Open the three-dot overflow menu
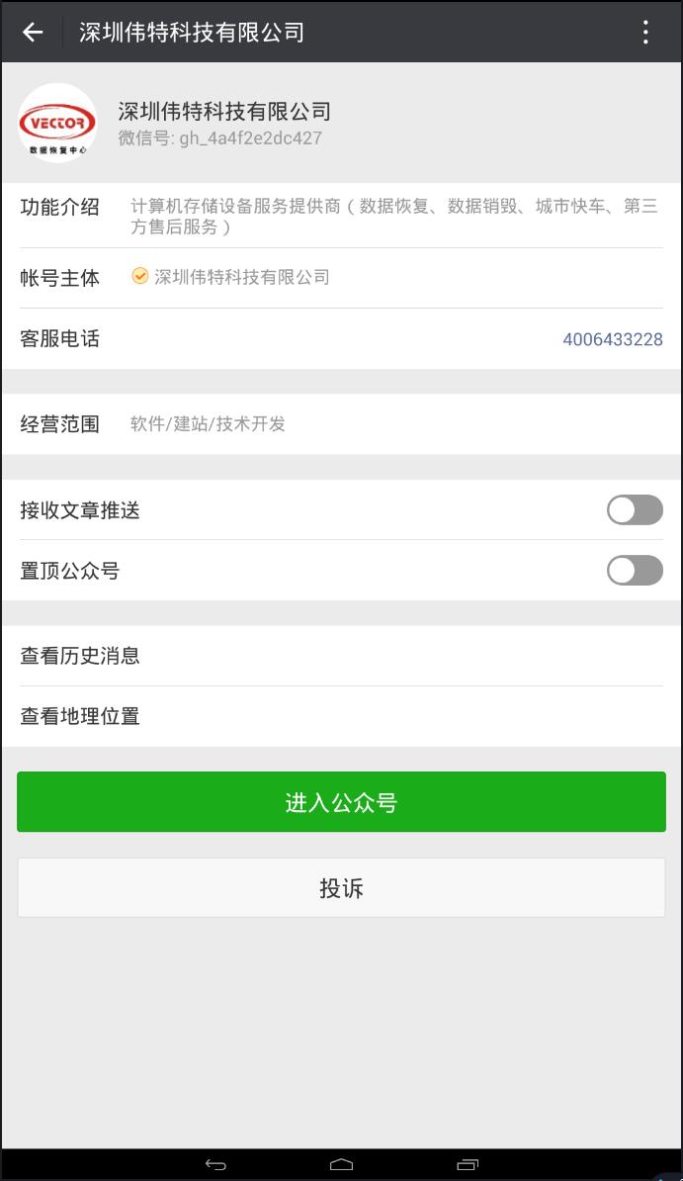 pos(644,32)
